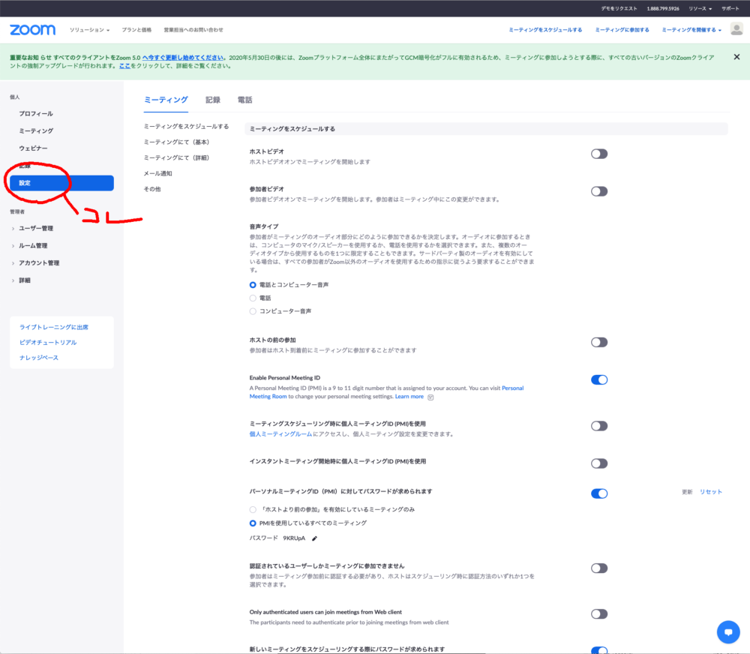Open ライブトレーニングに出席 link
Screen dimensions: 750x654
coord(53,327)
